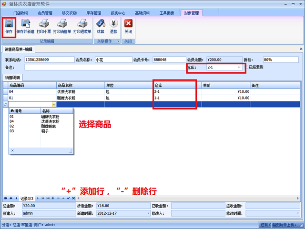Screen dimensions: 305x229
Task: Click the 会员卡号 input field
Action: tap(169, 60)
